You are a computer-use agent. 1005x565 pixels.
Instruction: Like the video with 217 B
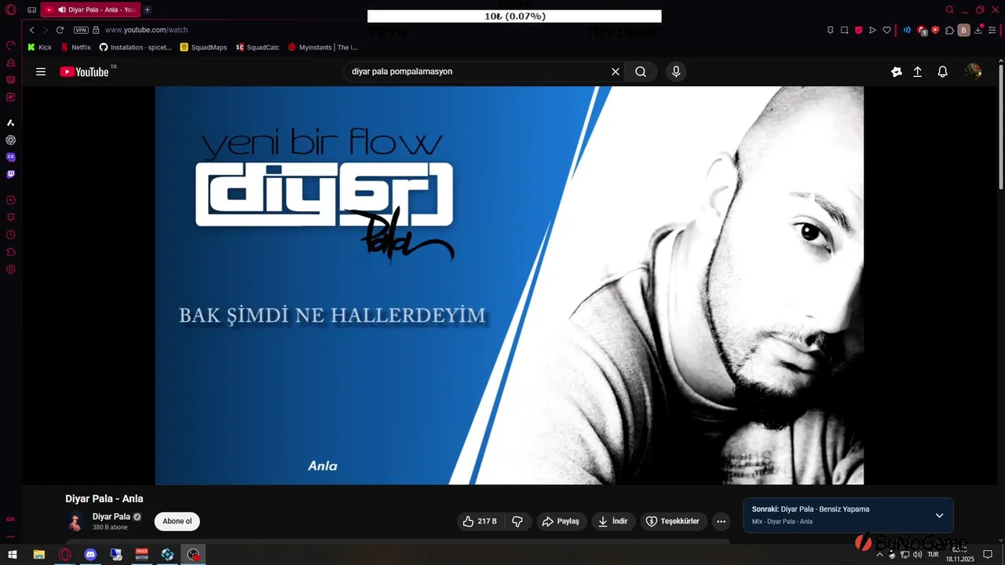(479, 521)
